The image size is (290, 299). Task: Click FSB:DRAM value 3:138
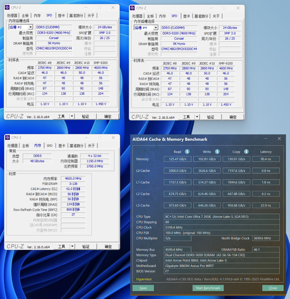pyautogui.click(x=73, y=184)
